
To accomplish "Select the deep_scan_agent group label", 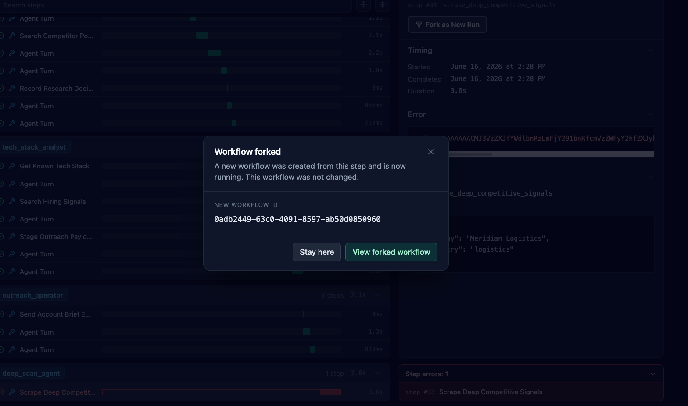I will tap(31, 373).
